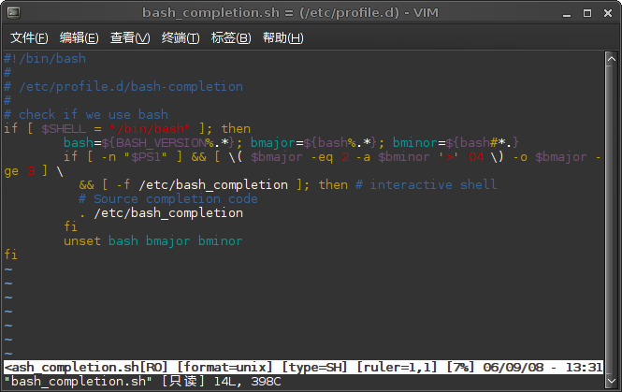This screenshot has height=392, width=622.
Task: Click the vertical scrollbar track
Action: [x=612, y=220]
